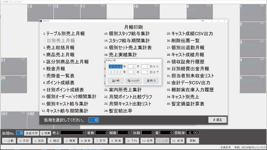Select 28. キャスト成績月報
The image size is (267, 150).
[x=186, y=55]
